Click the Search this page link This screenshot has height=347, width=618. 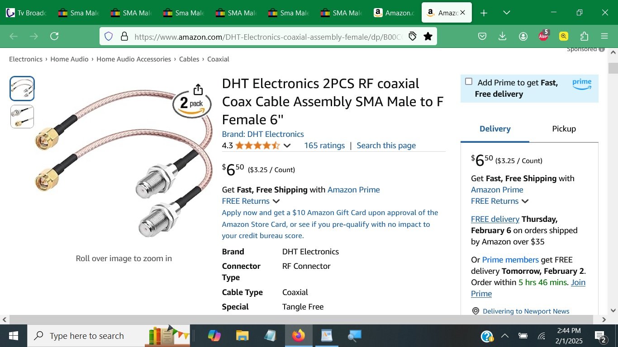386,145
